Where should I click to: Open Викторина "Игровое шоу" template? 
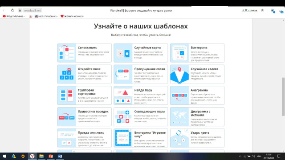(x=141, y=138)
